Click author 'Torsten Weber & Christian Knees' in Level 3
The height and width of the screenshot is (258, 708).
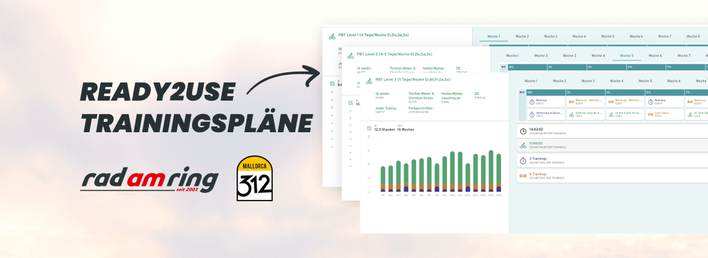pyautogui.click(x=421, y=96)
